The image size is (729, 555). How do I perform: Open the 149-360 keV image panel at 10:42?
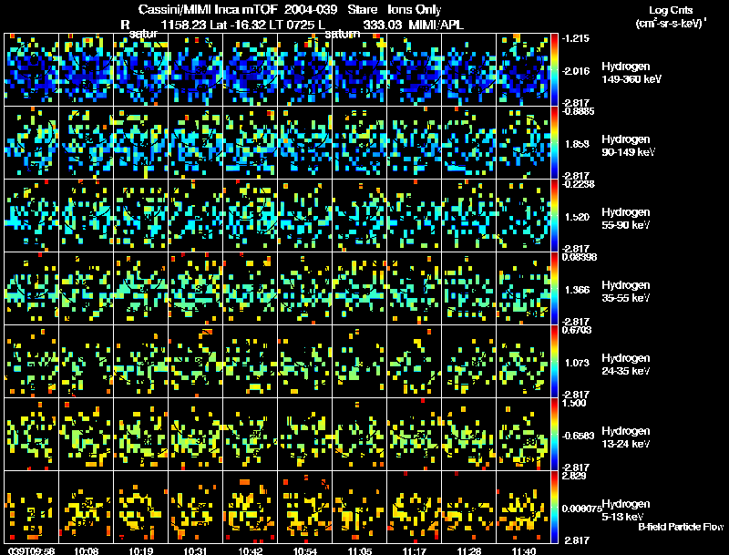pos(250,70)
